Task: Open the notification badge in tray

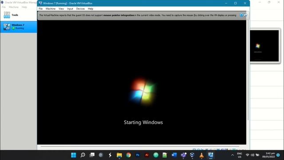Action: coord(278,155)
